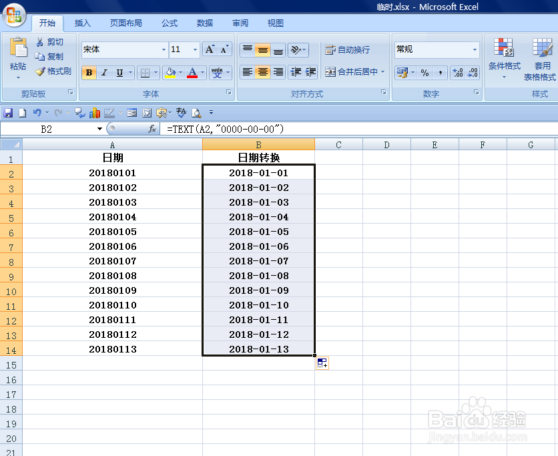
Task: Click insert function fx button
Action: pyautogui.click(x=152, y=129)
